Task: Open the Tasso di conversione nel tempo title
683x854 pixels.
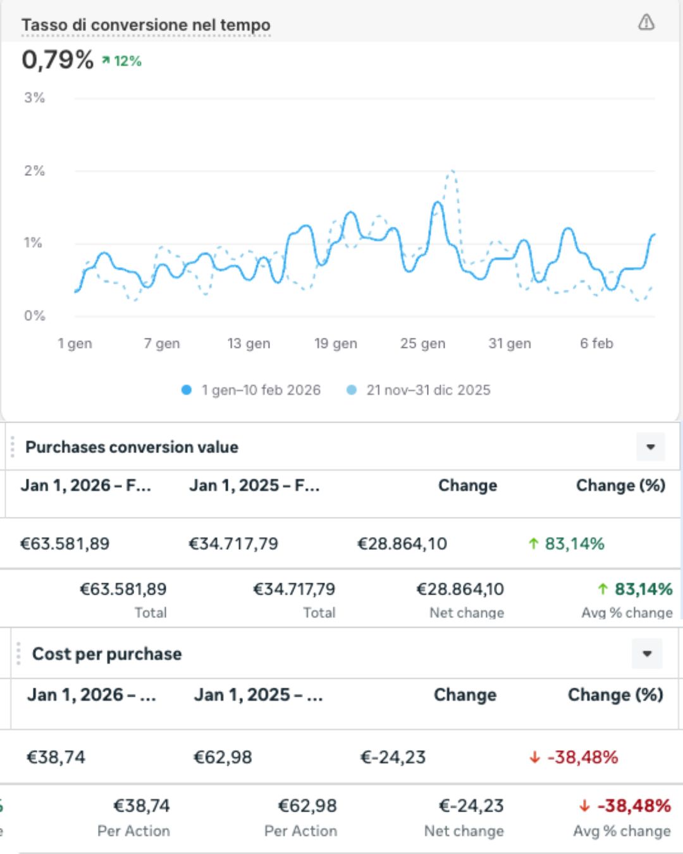Action: tap(145, 25)
